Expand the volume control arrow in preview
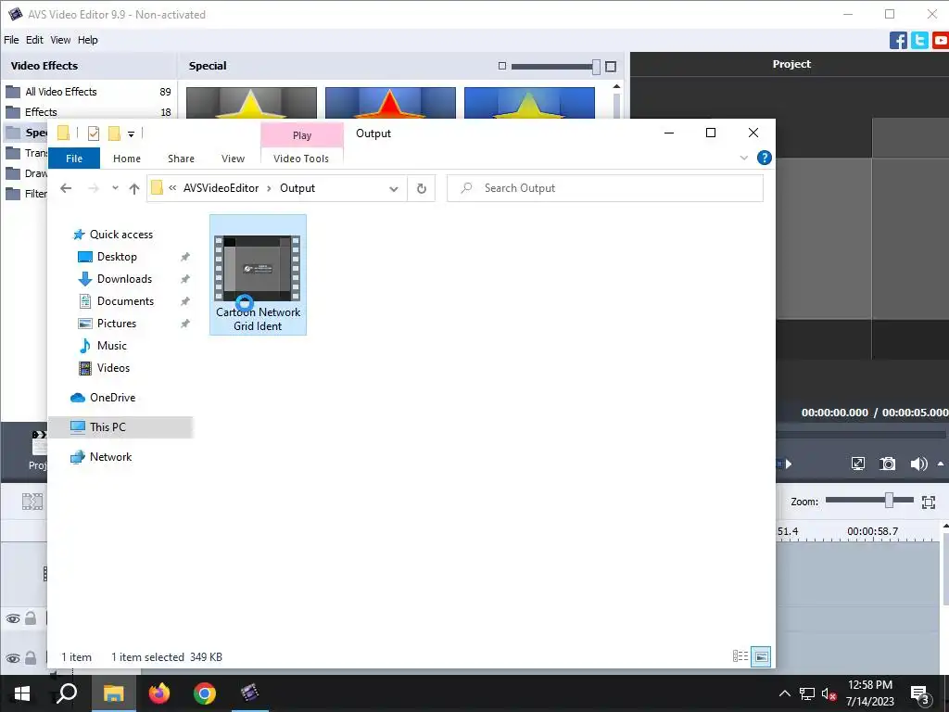 [941, 464]
